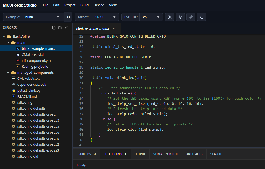Click the folder icon of managed_components

point(14,73)
